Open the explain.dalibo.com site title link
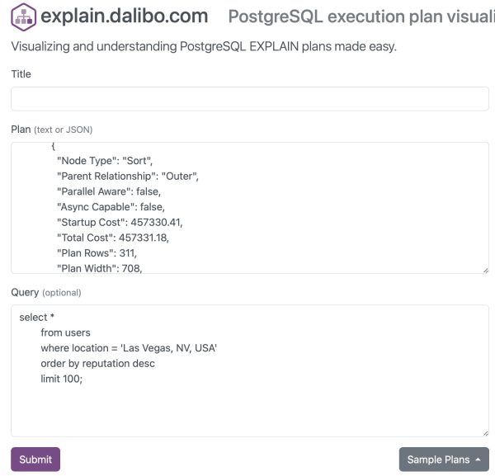Viewport: 495px width, 476px height. pos(124,16)
